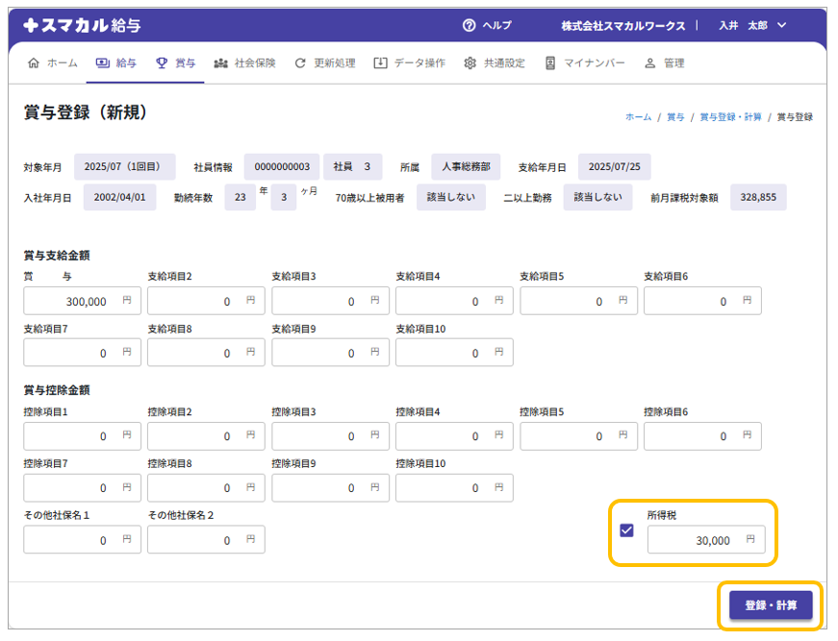Screen dimensions: 838x641
Task: Go to ホーム via breadcrumb link
Action: pyautogui.click(x=638, y=117)
